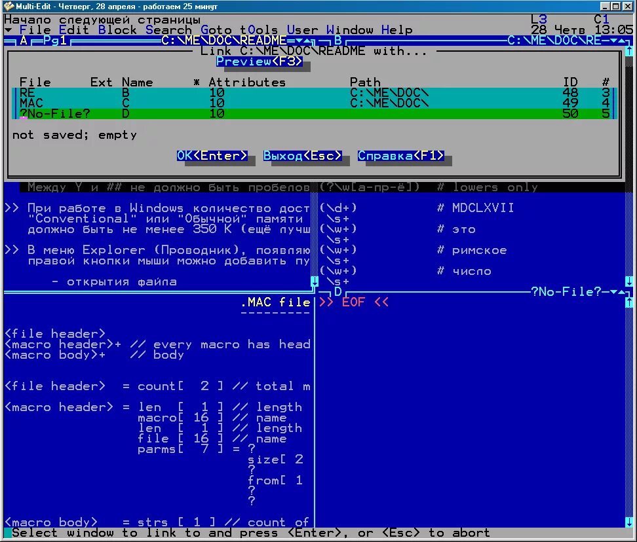The width and height of the screenshot is (637, 542).
Task: Click the Multi-Edit app icon in title bar
Action: pyautogui.click(x=9, y=6)
